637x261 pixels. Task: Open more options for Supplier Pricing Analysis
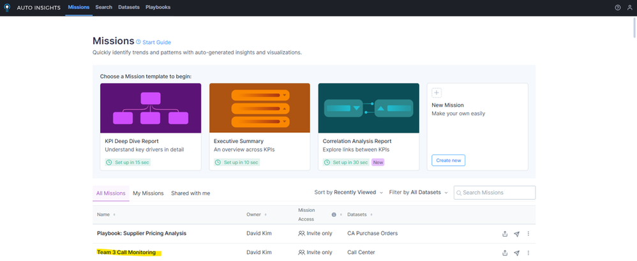tap(528, 234)
